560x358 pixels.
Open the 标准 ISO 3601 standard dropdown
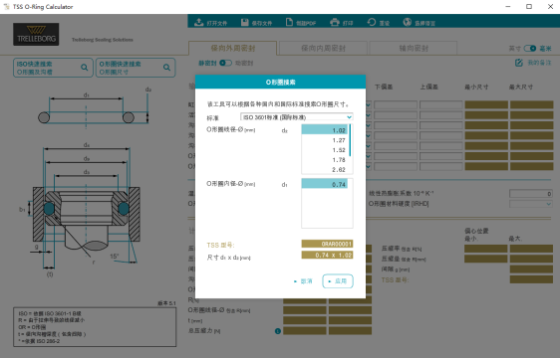click(297, 117)
